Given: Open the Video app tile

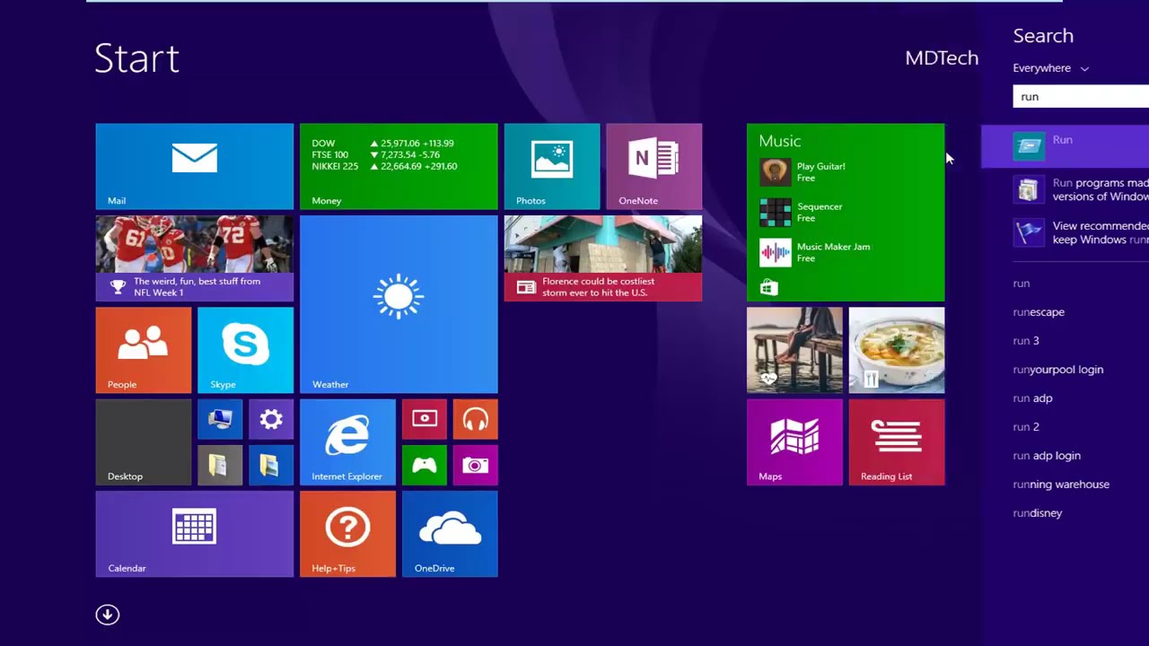Looking at the screenshot, I should [x=425, y=419].
